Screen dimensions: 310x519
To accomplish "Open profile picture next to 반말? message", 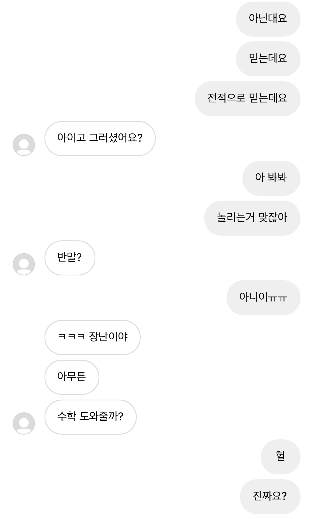I will tap(24, 264).
